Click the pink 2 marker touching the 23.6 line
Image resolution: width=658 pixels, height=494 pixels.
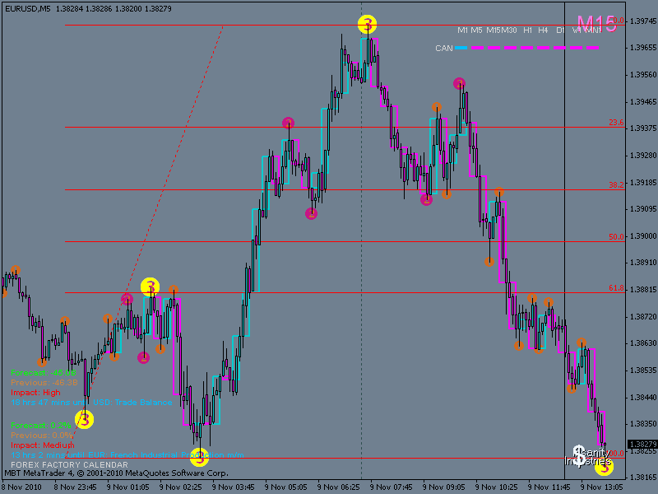pos(288,123)
